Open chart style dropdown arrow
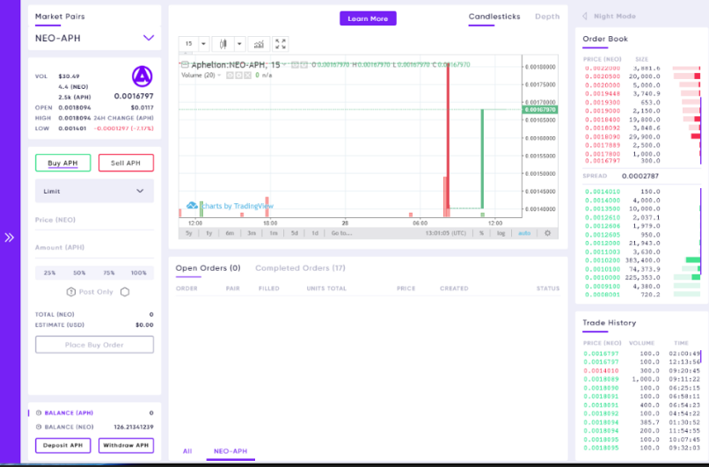709x467 pixels. point(239,44)
